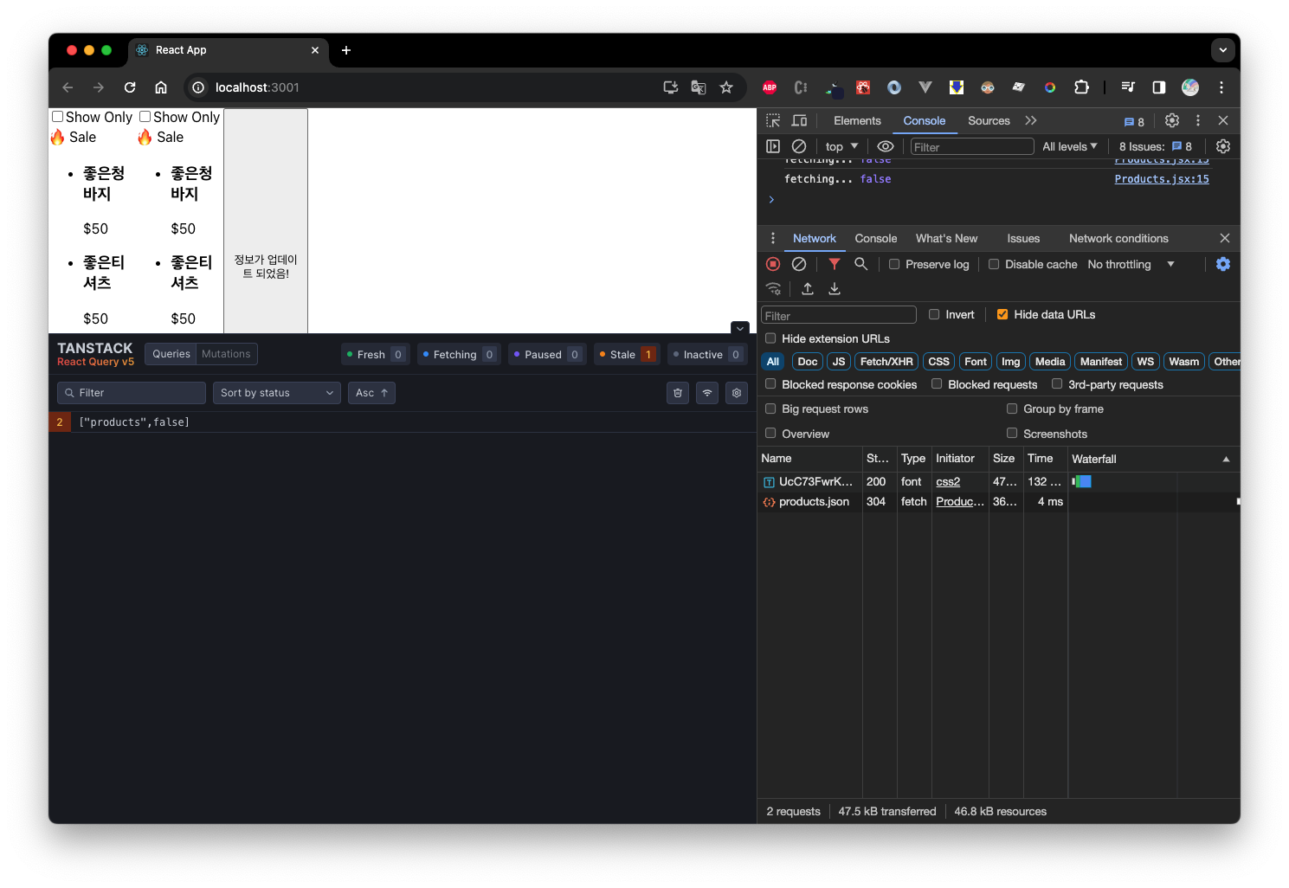Open console settings gear icon

point(1223,146)
